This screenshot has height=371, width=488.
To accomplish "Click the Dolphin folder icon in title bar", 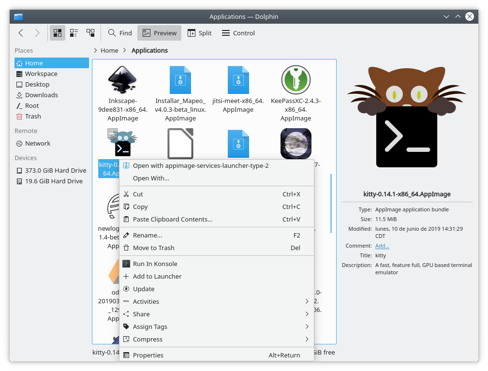I will [18, 16].
